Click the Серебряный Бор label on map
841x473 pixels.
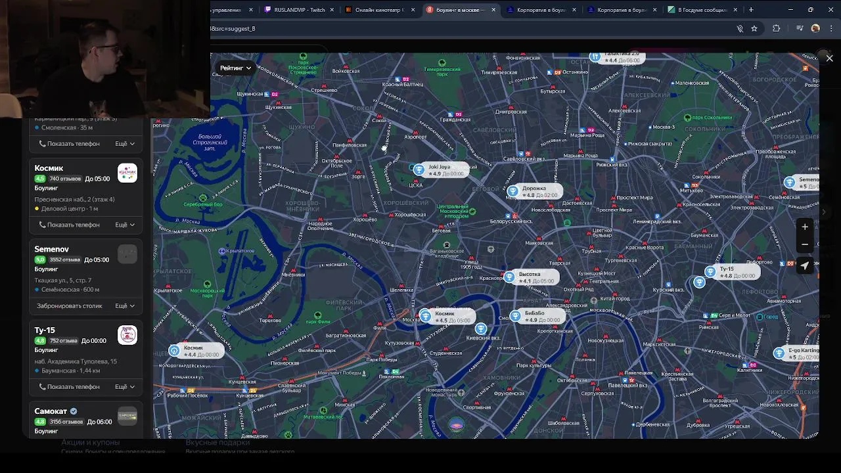204,204
